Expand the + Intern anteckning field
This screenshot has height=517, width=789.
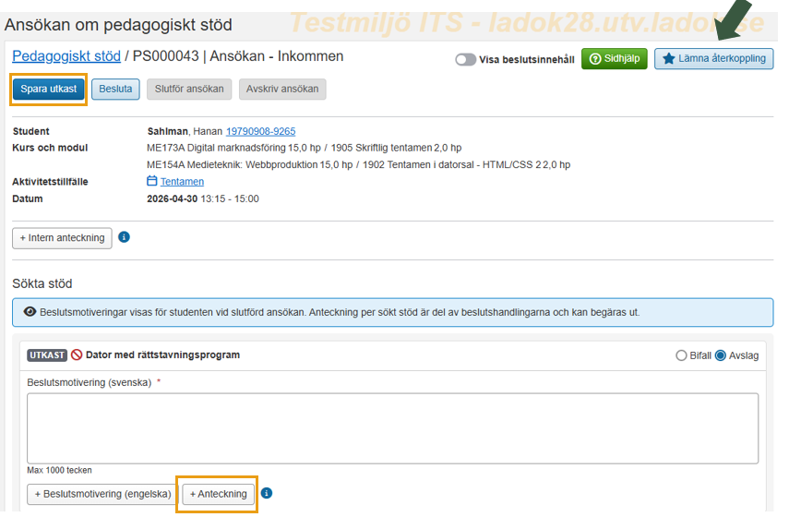62,238
